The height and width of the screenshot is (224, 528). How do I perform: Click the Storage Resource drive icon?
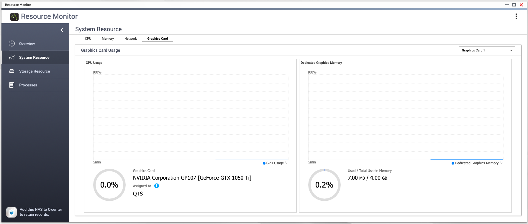(x=12, y=71)
